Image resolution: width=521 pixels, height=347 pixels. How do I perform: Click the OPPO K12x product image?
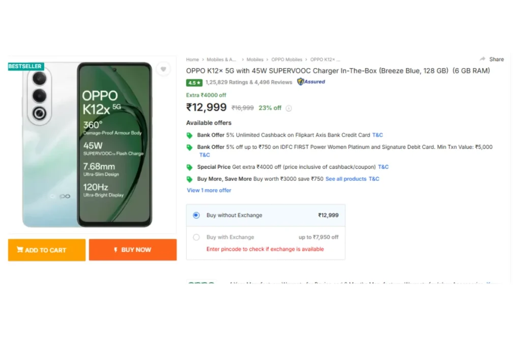click(88, 145)
